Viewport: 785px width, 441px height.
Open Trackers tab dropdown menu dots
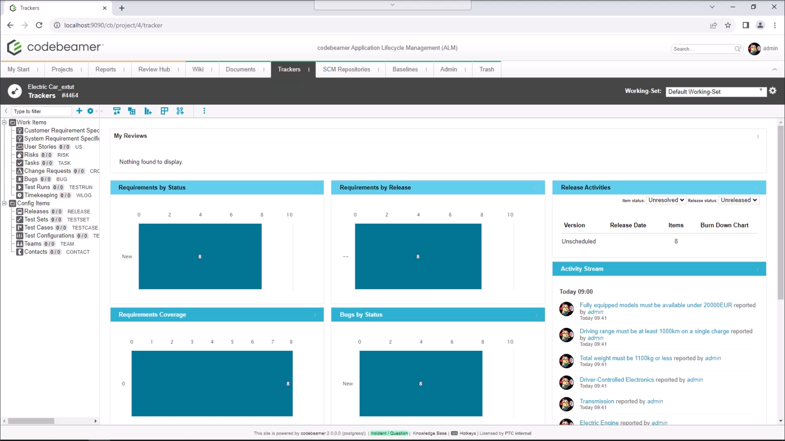click(x=309, y=69)
